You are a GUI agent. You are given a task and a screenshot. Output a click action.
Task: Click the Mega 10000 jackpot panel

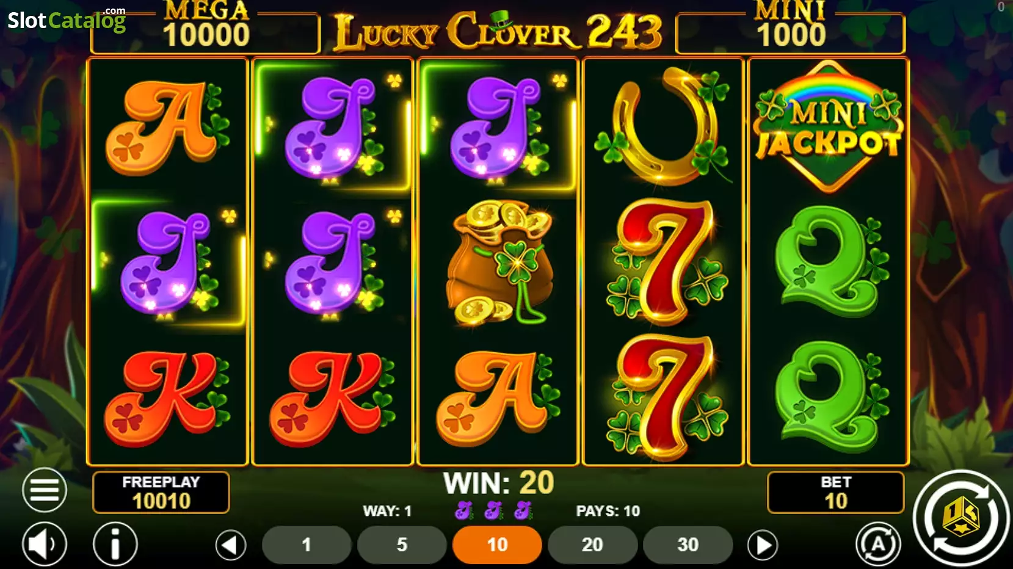pyautogui.click(x=206, y=27)
